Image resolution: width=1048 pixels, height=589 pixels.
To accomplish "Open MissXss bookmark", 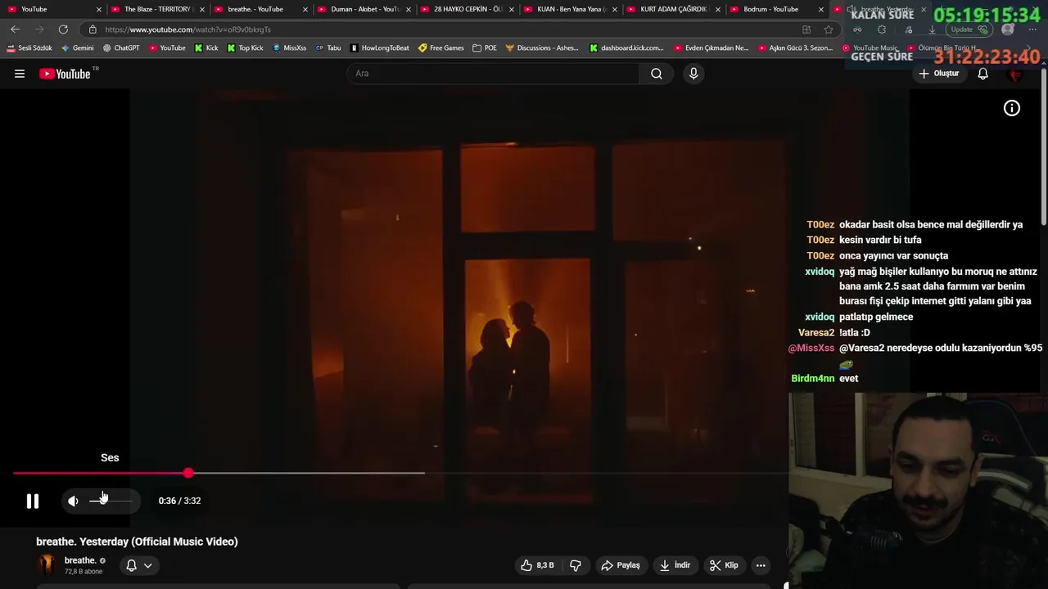I will pos(289,47).
